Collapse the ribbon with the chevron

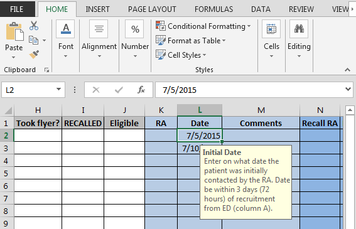(347, 70)
